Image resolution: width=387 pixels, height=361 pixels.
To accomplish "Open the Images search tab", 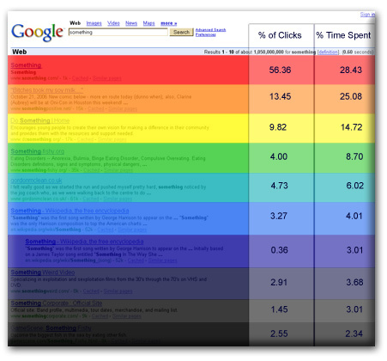I will coord(94,23).
